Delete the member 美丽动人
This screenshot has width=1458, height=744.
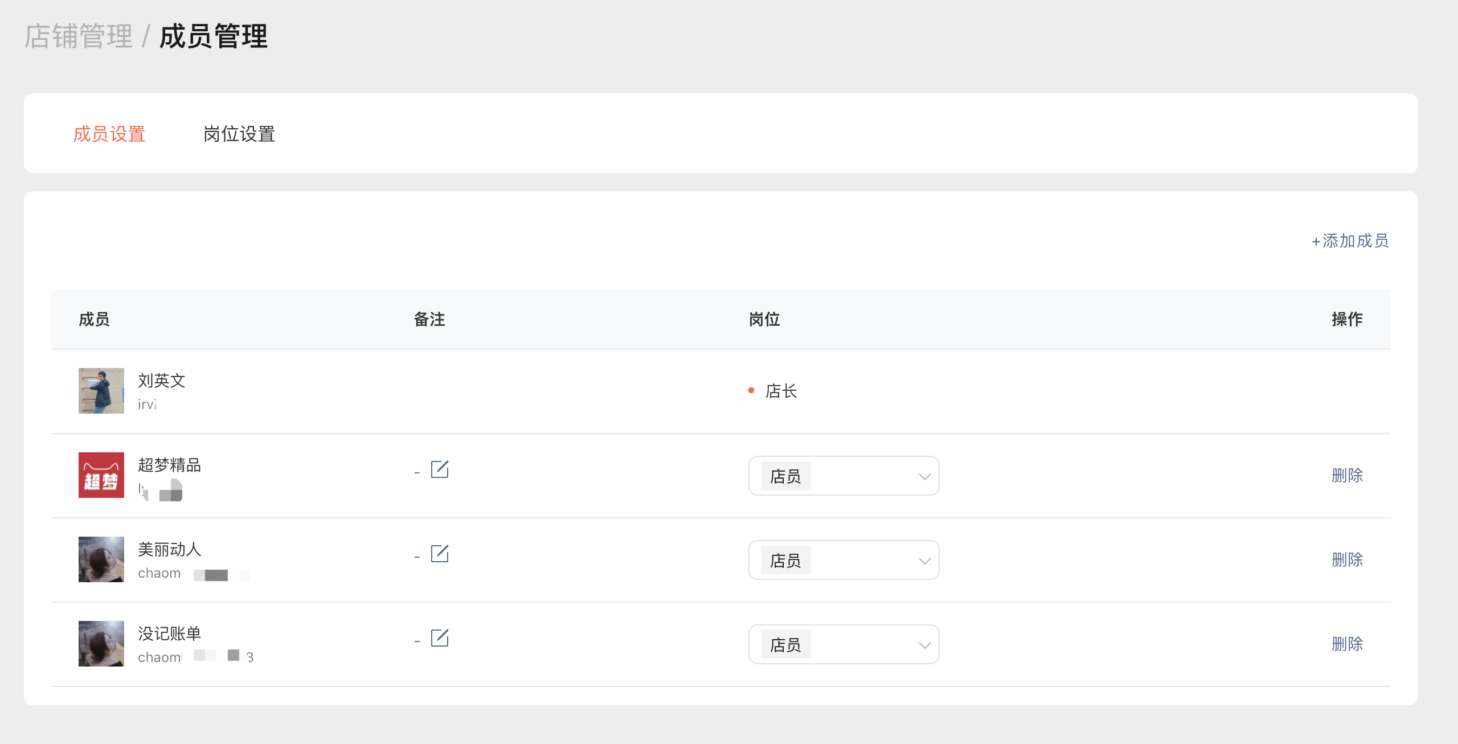(1347, 559)
